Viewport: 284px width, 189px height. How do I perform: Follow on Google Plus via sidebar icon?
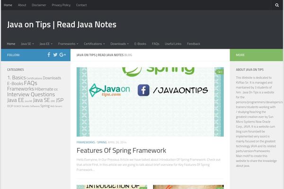click(62, 55)
